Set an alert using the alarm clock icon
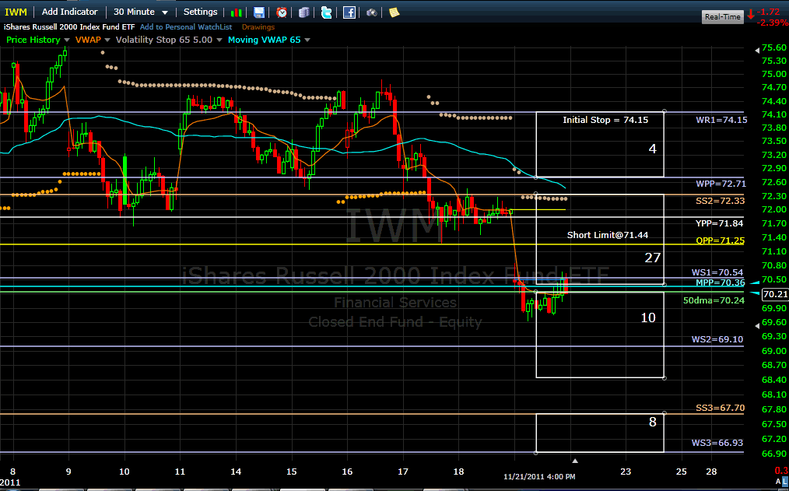Screen dimensions: 789x491 pyautogui.click(x=282, y=12)
